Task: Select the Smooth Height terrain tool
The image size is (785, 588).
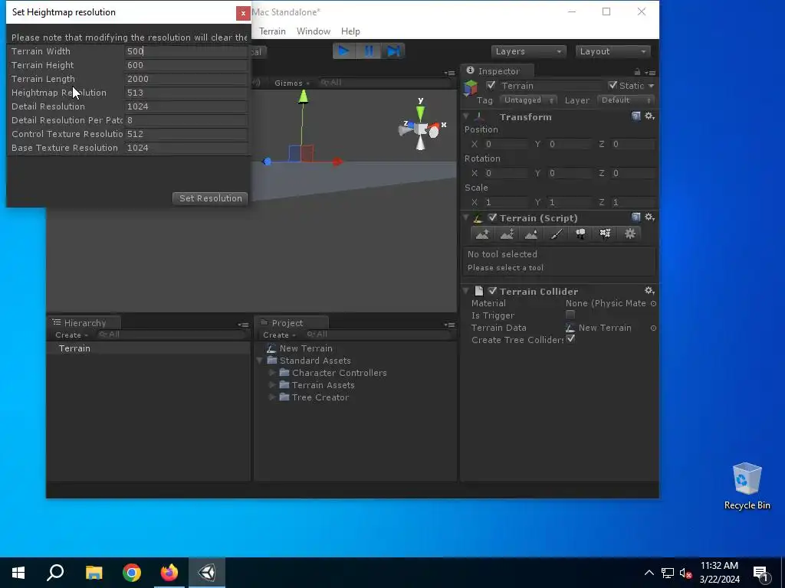Action: 531,234
